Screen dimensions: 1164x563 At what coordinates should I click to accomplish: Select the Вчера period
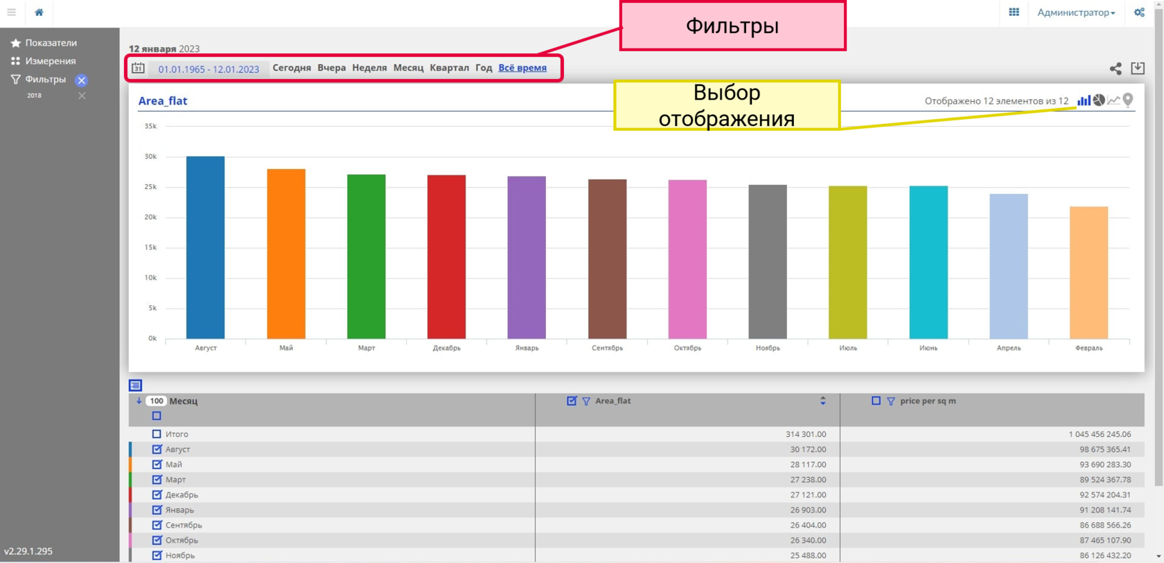pyautogui.click(x=331, y=68)
